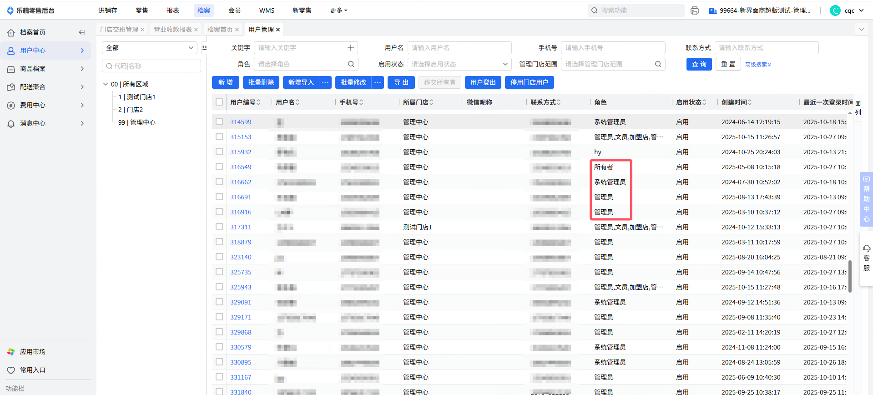Viewport: 873px width, 395px height.
Task: Click the vertical table scrollbar thumb
Action: pos(850,276)
